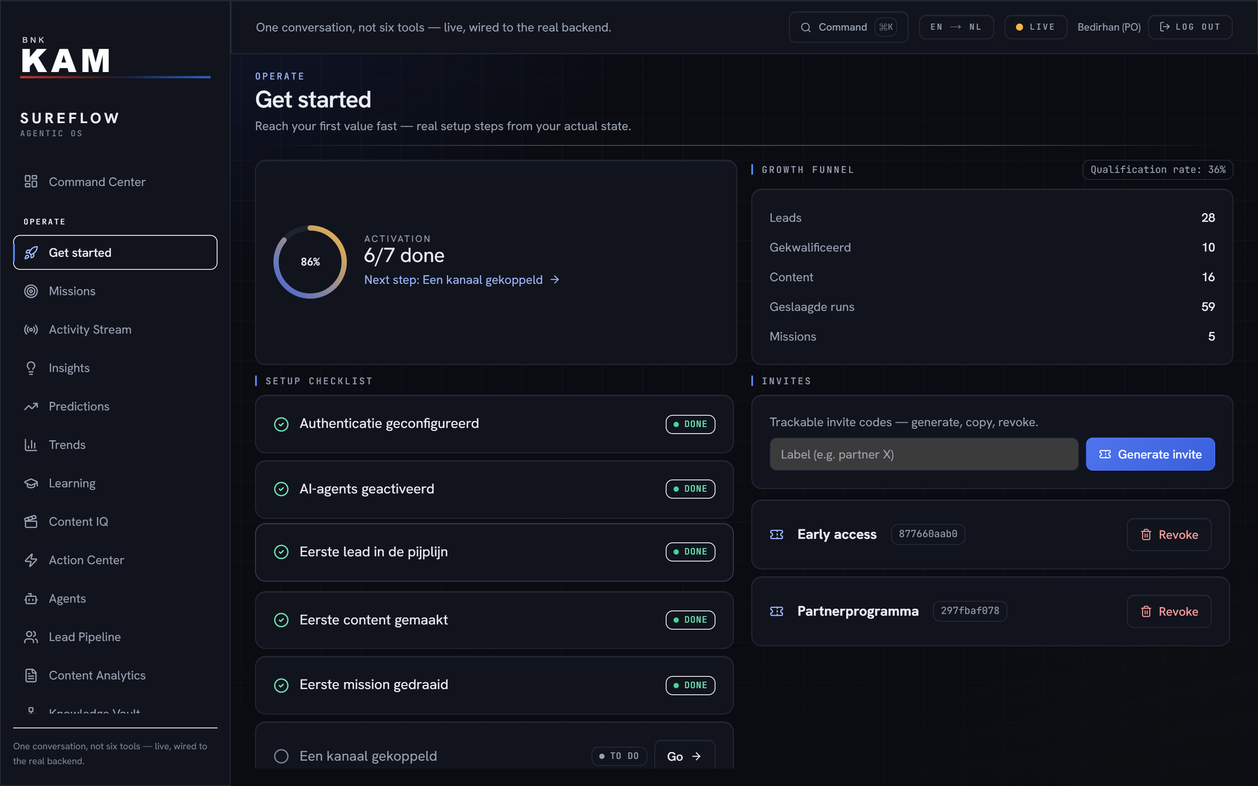This screenshot has height=786, width=1258.
Task: Click the Go button for Een kanaal gekoppeld
Action: tap(684, 757)
